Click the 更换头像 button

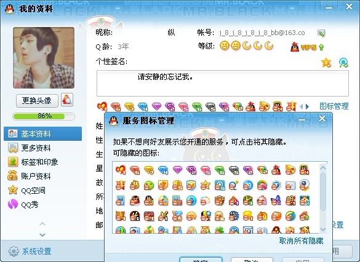(x=37, y=100)
